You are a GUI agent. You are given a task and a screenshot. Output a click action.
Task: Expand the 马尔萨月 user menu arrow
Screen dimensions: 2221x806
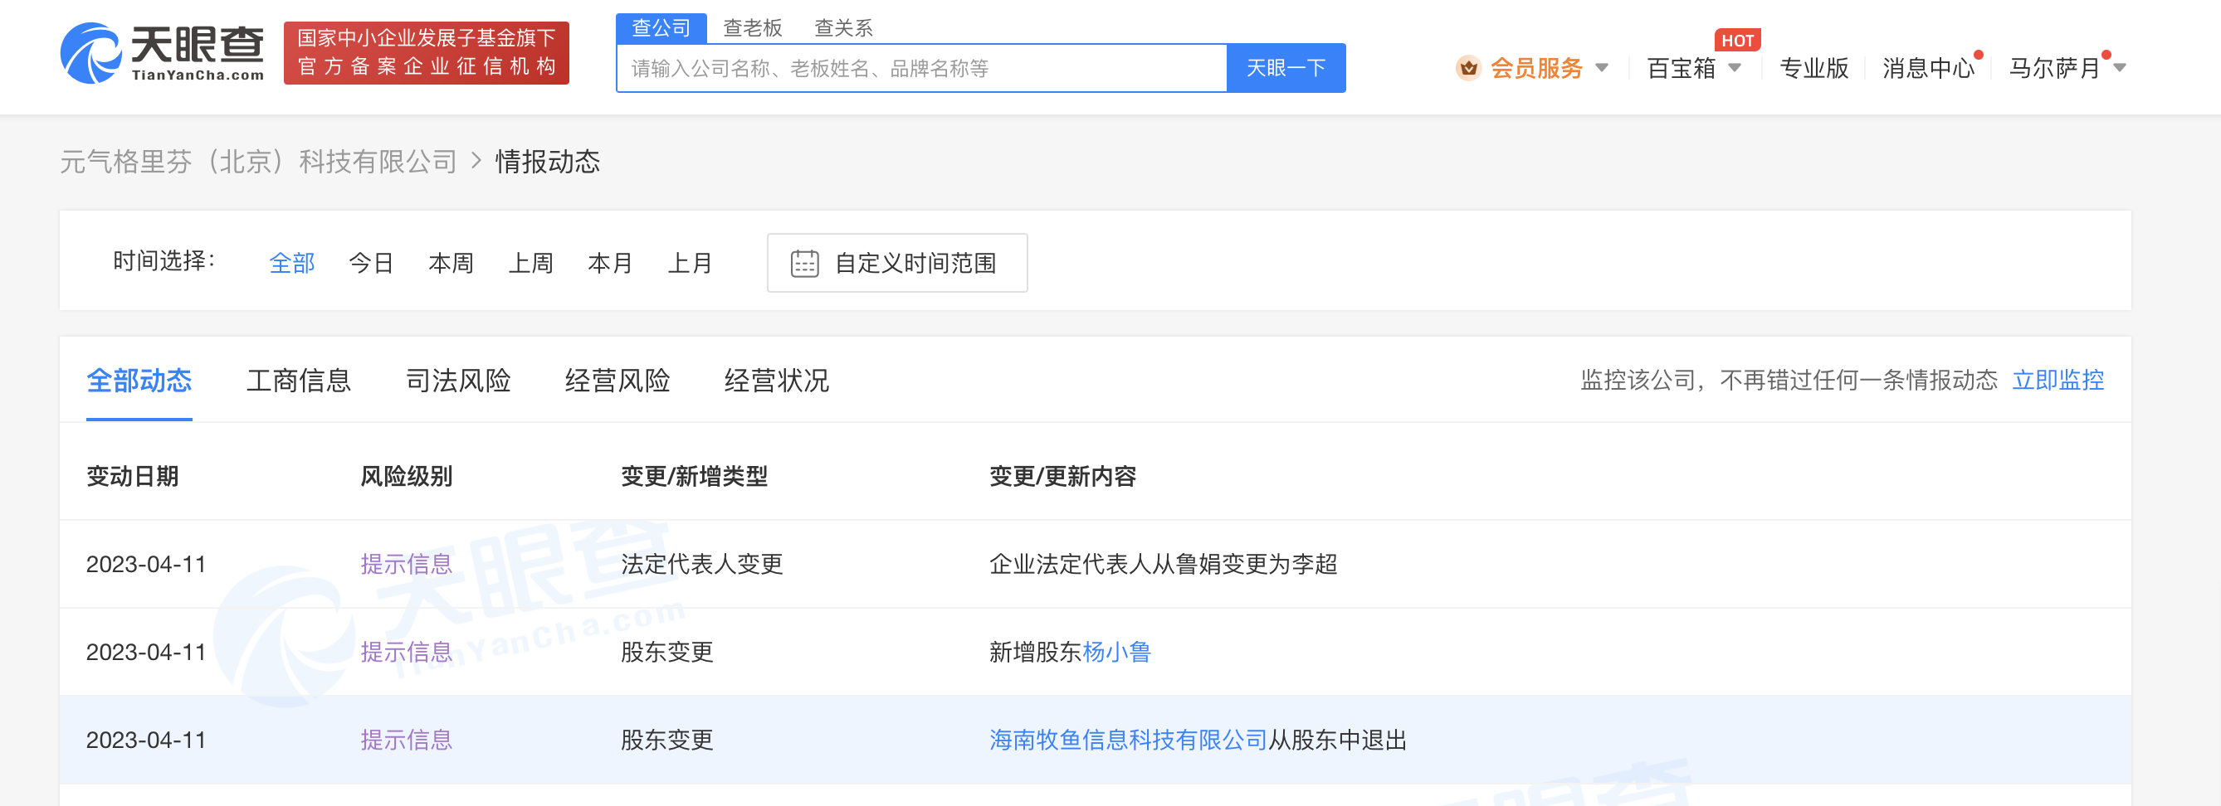(2120, 67)
